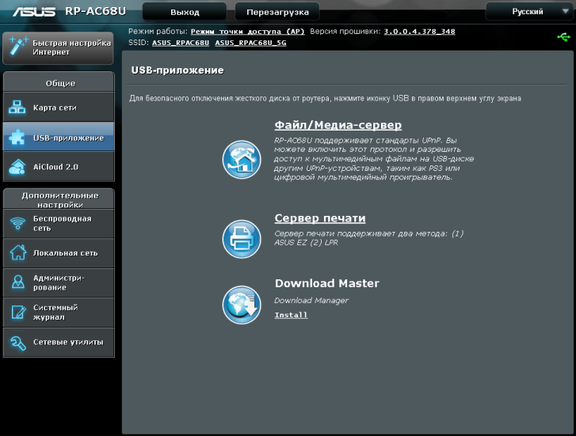Click the Выход logout button
Viewport: 576px width, 436px height.
[185, 12]
